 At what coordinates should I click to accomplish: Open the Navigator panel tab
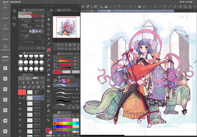pos(64,10)
